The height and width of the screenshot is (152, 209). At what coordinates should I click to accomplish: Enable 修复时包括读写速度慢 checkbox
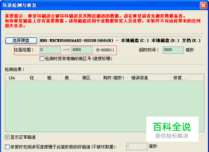click(x=7, y=147)
